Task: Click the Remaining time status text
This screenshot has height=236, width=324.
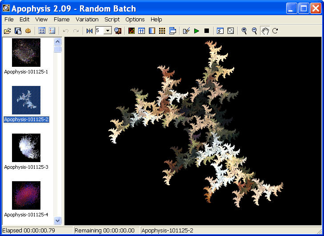Action: click(104, 230)
